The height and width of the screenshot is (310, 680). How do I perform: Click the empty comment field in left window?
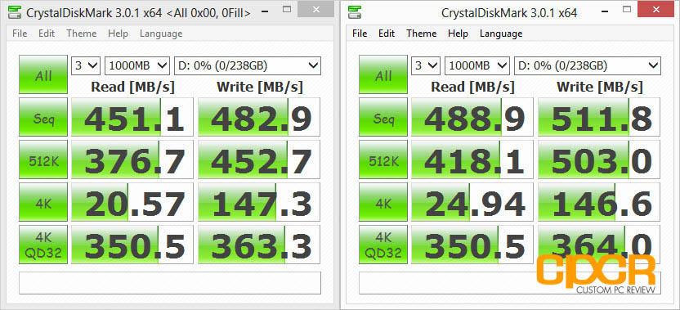pos(170,283)
